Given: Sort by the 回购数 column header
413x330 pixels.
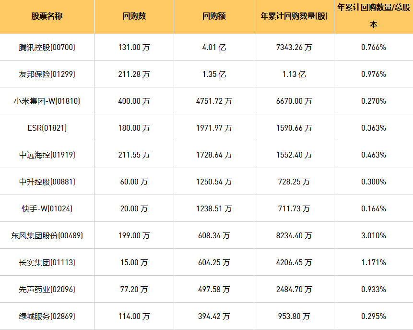Looking at the screenshot, I should 134,16.
